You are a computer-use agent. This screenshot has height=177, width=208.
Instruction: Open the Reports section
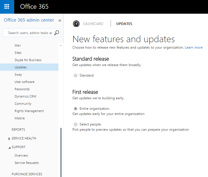18,130
